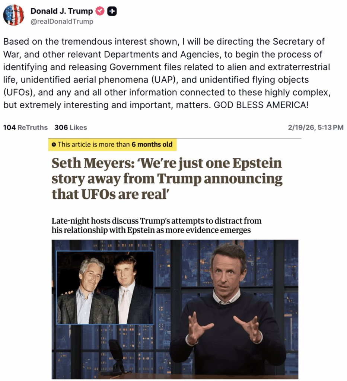
Task: Open the flag-painted profile avatar
Action: [14, 15]
